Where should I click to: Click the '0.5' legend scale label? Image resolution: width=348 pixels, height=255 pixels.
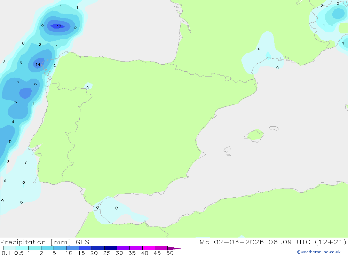coord(19,253)
